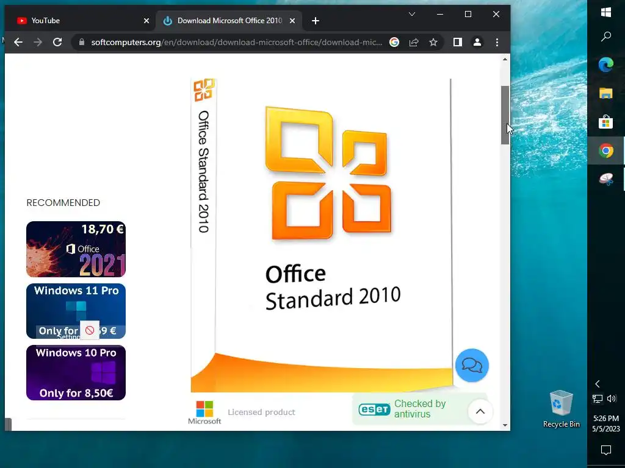Open the Windows 10 Pro 8,50€ banner
Screen dimensions: 625x468
click(76, 372)
